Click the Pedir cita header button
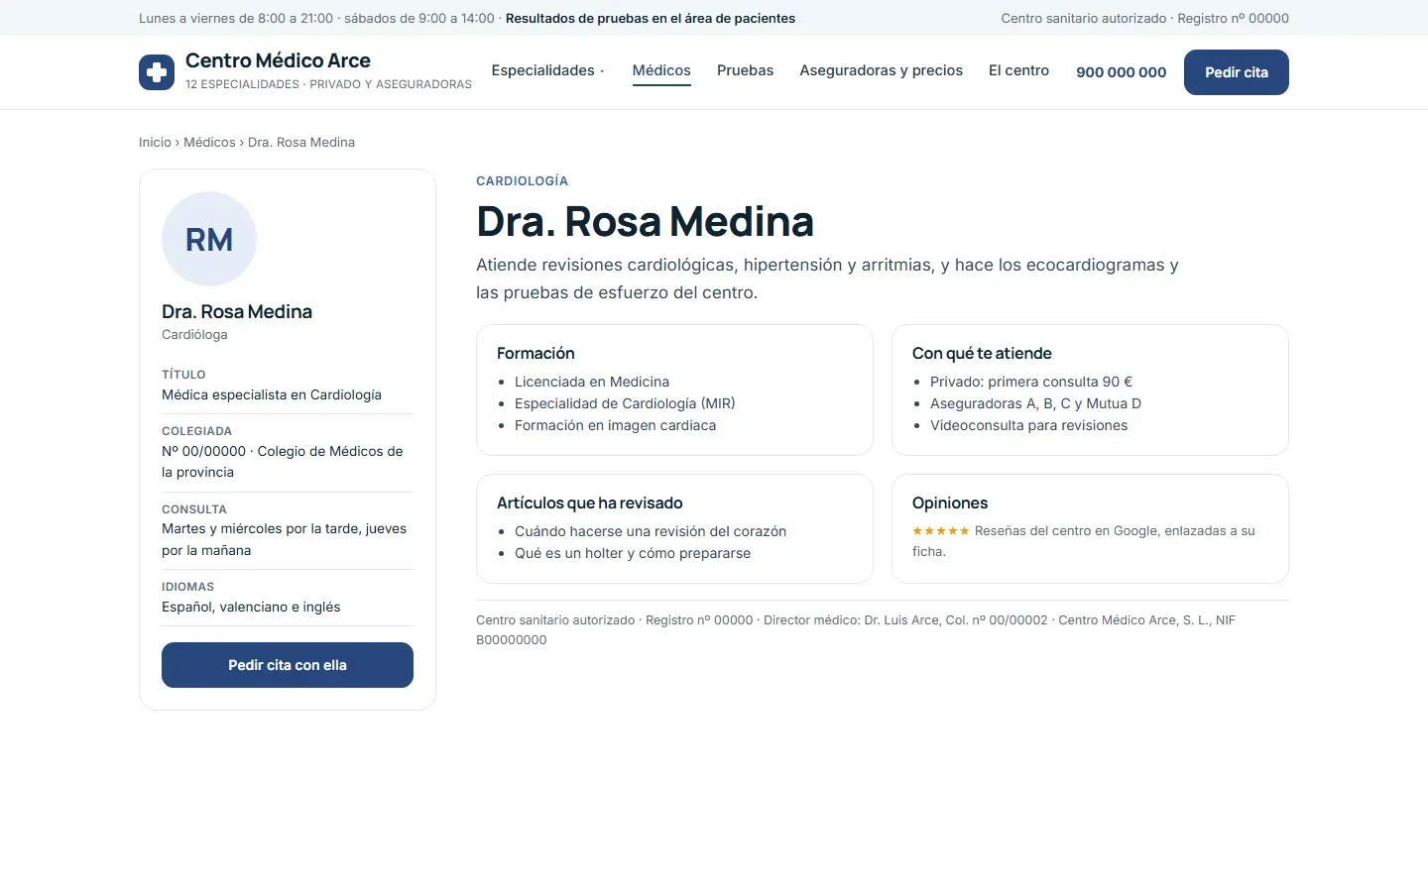 coord(1237,72)
